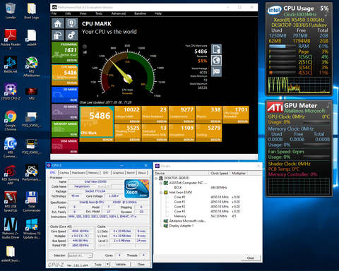Image resolution: width=339 pixels, height=271 pixels.
Task: Open MSI USB Speed Up
Action: coord(11,202)
